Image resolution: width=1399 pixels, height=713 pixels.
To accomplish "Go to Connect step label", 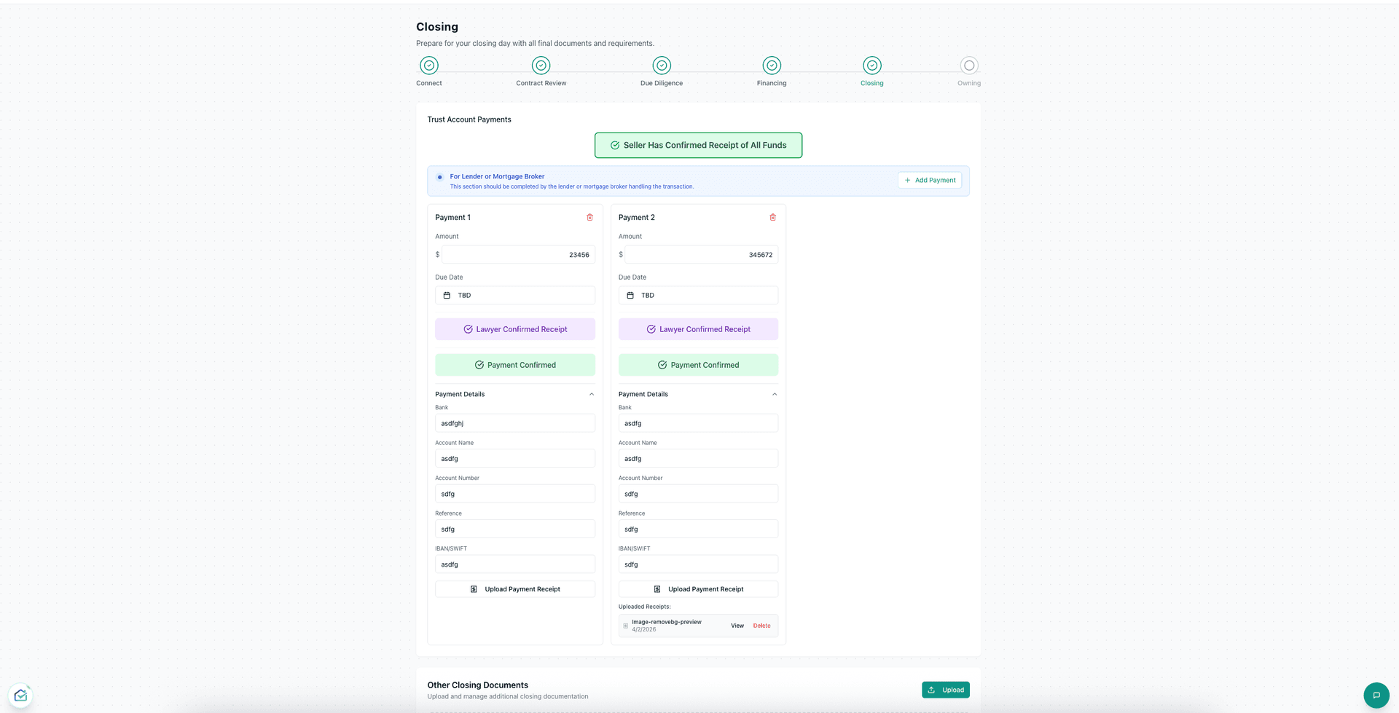I will tap(429, 83).
